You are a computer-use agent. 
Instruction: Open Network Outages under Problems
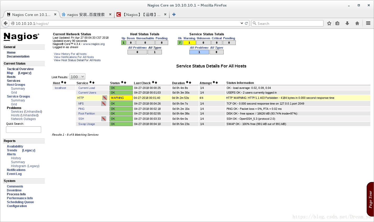pos(23,119)
